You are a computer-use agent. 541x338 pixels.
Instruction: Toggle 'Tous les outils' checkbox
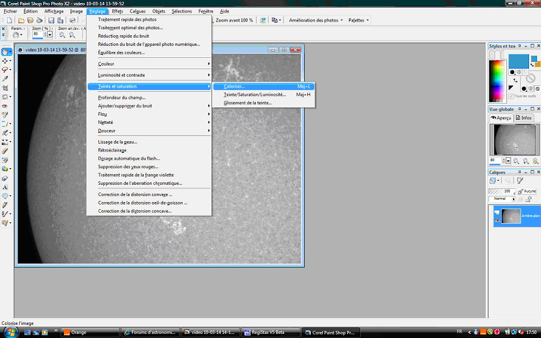click(511, 96)
